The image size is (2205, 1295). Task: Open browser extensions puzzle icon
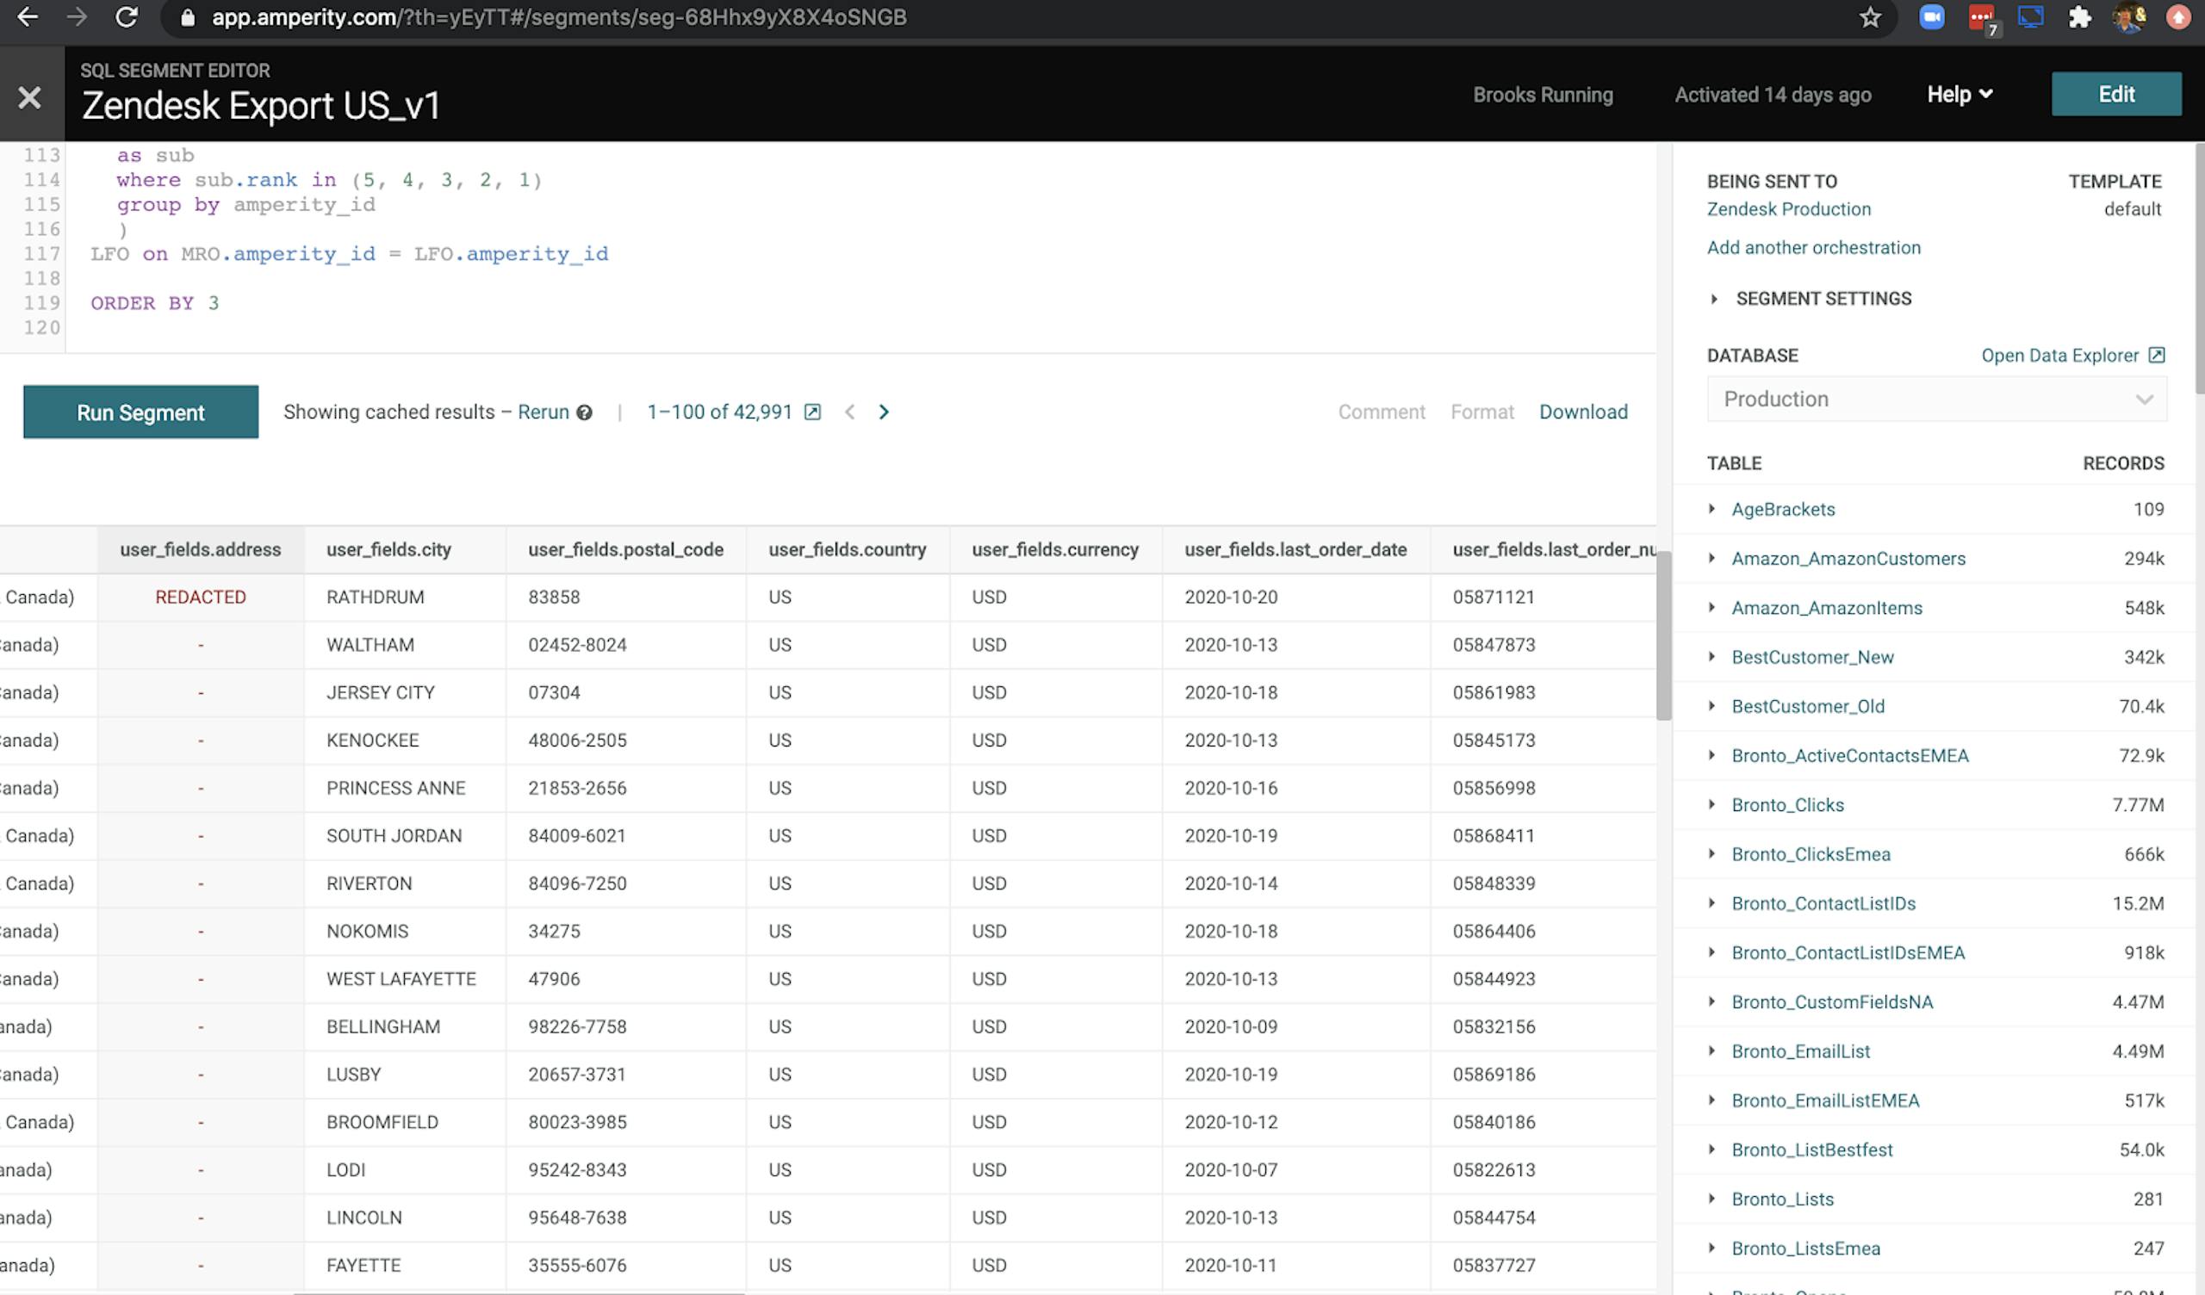pos(2080,17)
